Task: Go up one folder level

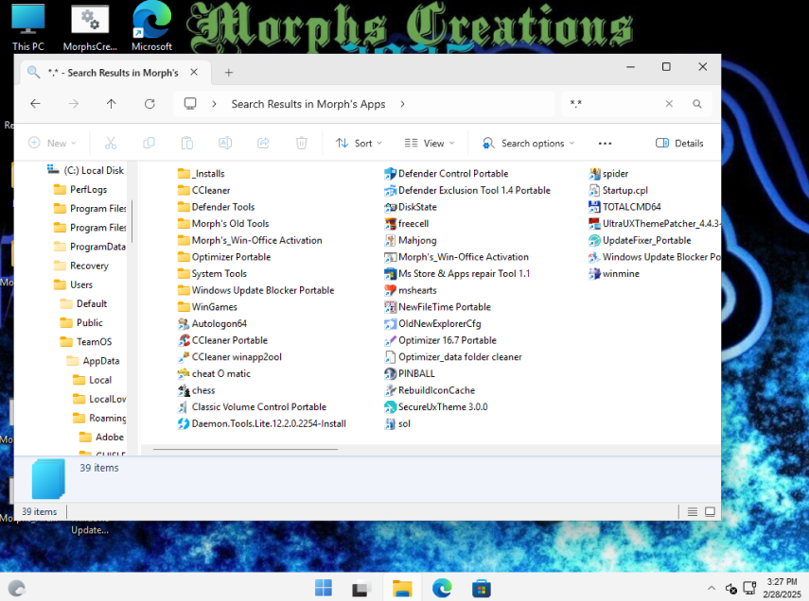Action: click(111, 104)
